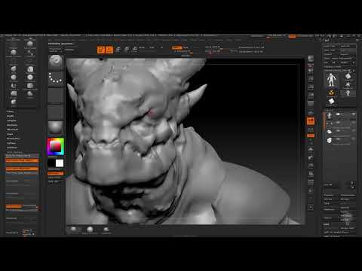Click the large orange right-shelf button
Viewport: 362px width, 271px height.
[311, 121]
